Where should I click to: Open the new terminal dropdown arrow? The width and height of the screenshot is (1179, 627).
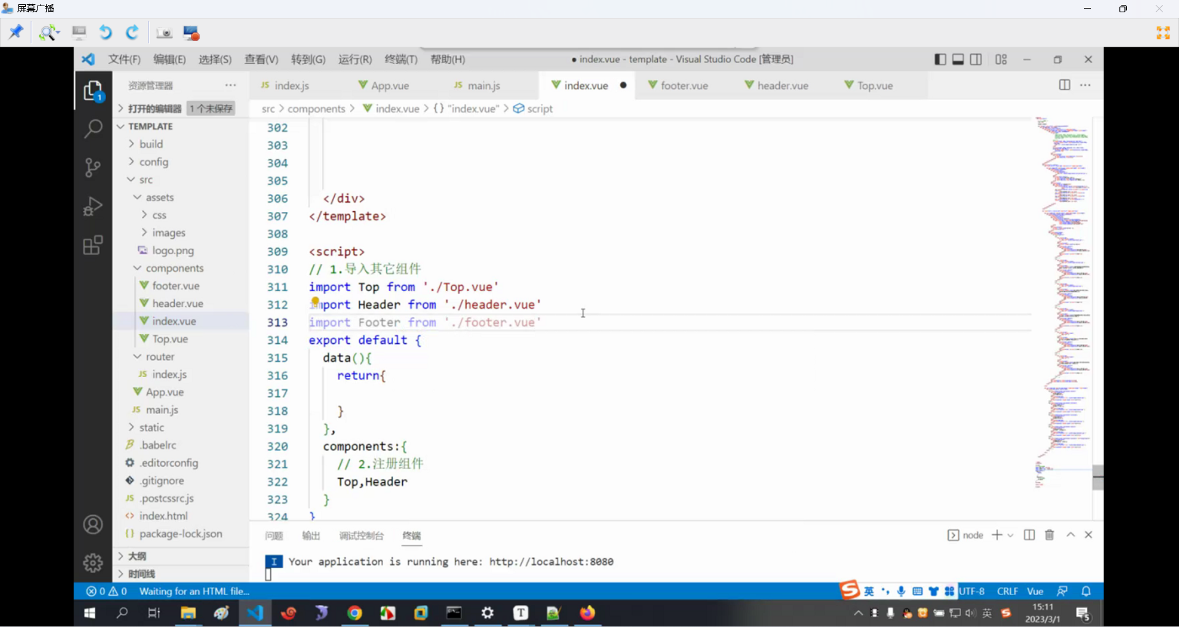coord(1011,535)
